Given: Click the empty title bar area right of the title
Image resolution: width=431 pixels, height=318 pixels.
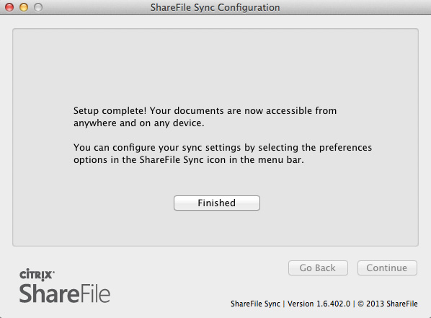Looking at the screenshot, I should (x=355, y=7).
